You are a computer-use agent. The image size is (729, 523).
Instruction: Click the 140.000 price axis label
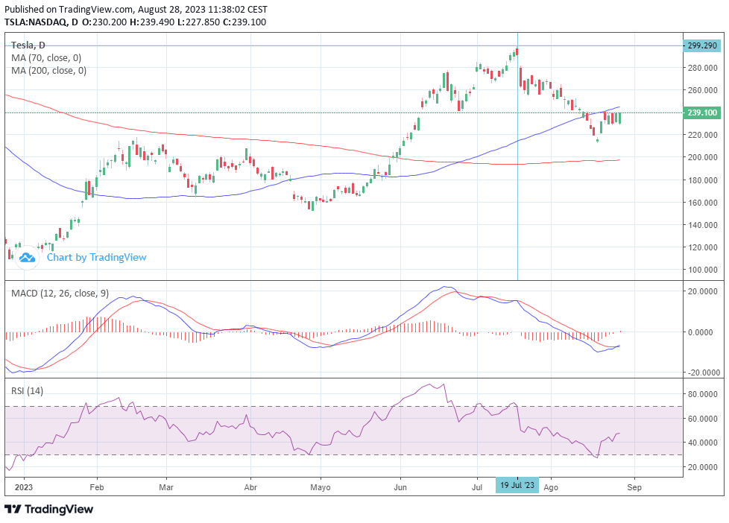(702, 224)
